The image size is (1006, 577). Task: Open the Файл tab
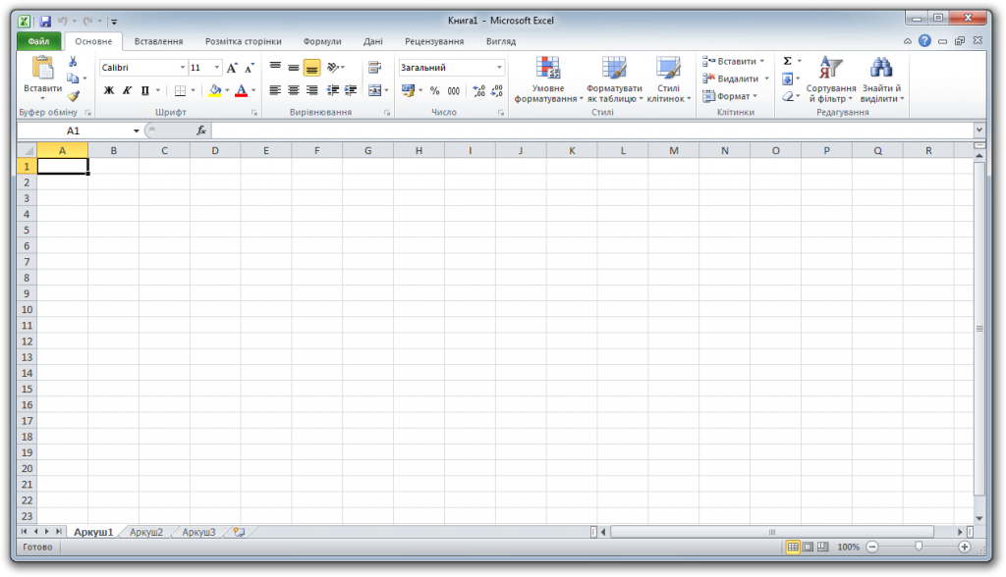tap(38, 41)
